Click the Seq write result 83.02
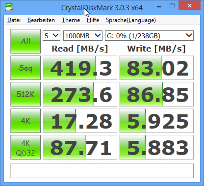Screen dimensions: 204x186 [x=156, y=68]
